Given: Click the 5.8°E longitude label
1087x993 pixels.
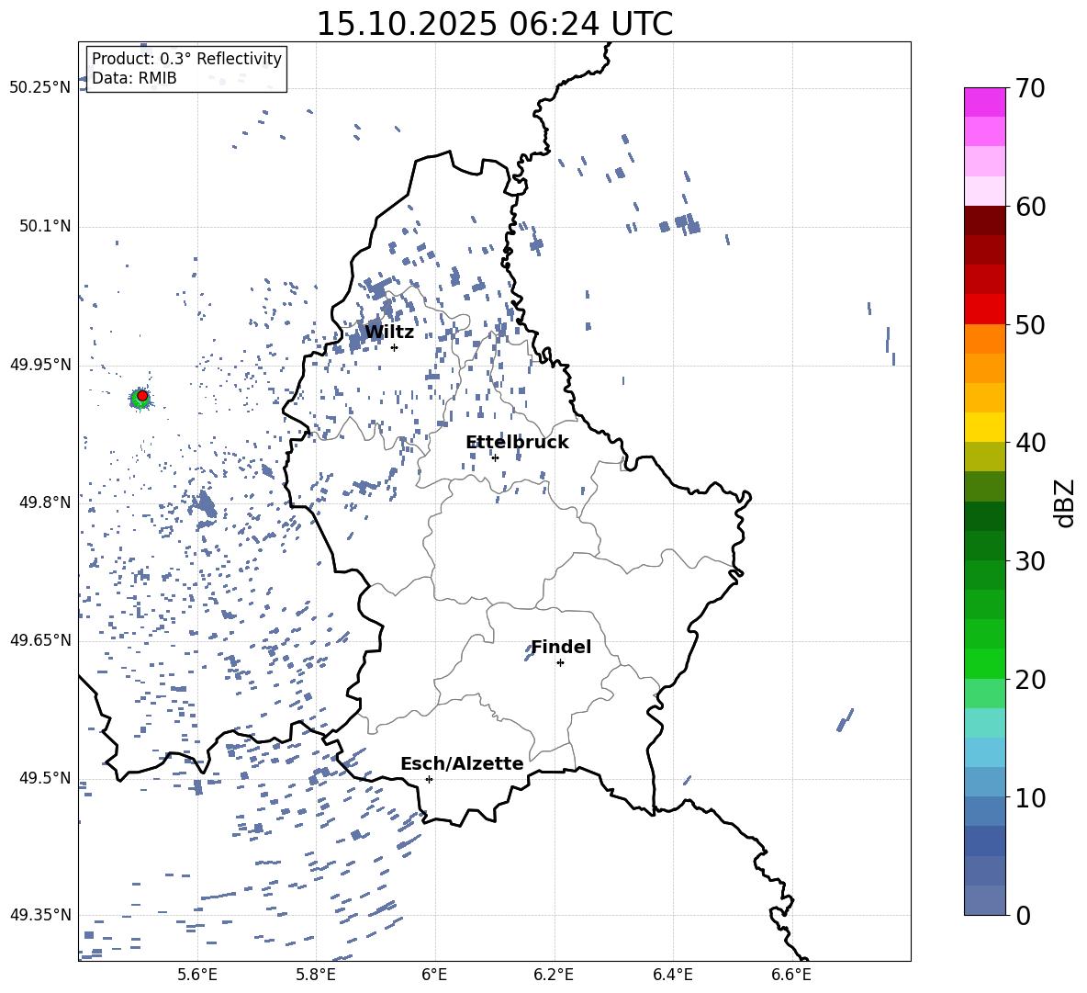Looking at the screenshot, I should tap(316, 975).
